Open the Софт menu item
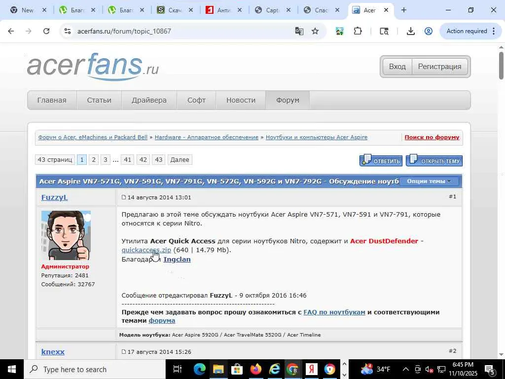Viewport: 505px width, 379px height. [x=196, y=100]
